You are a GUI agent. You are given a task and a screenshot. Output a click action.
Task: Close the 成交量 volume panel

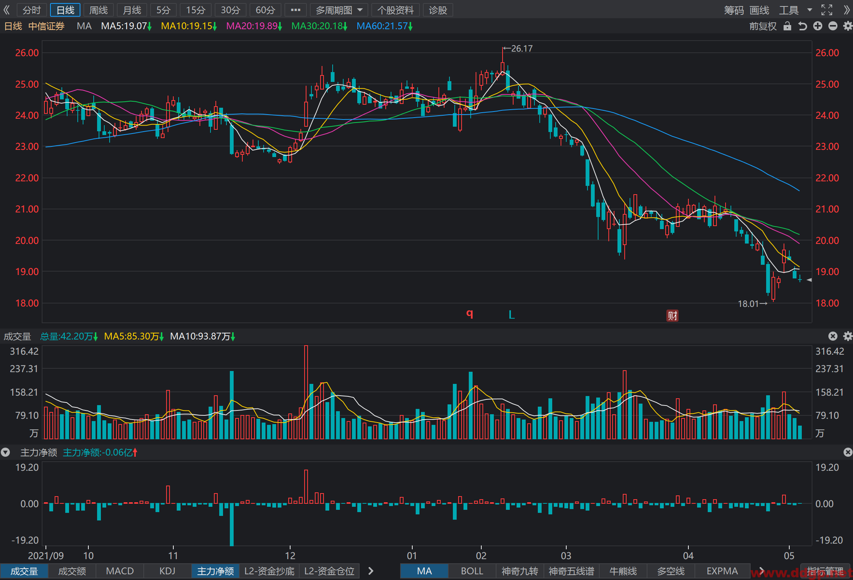coord(833,336)
